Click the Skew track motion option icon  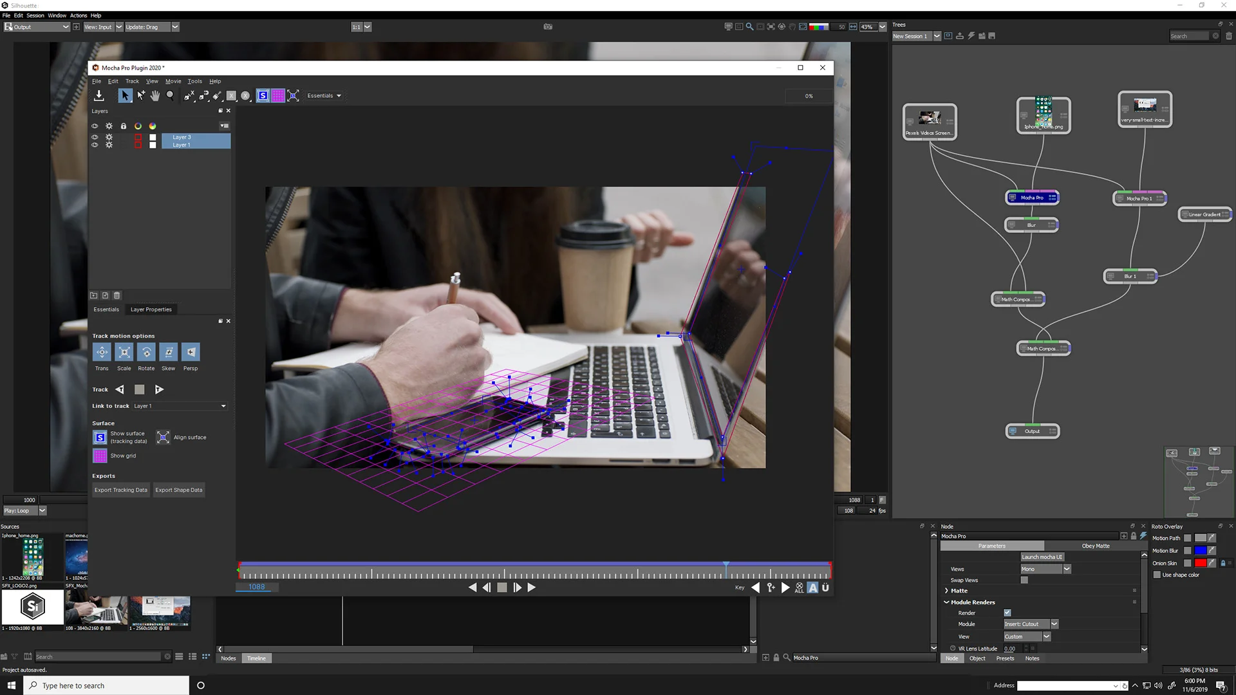(169, 352)
